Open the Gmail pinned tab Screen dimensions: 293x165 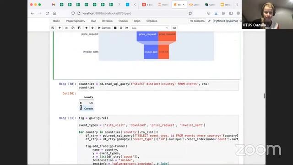(53, 5)
